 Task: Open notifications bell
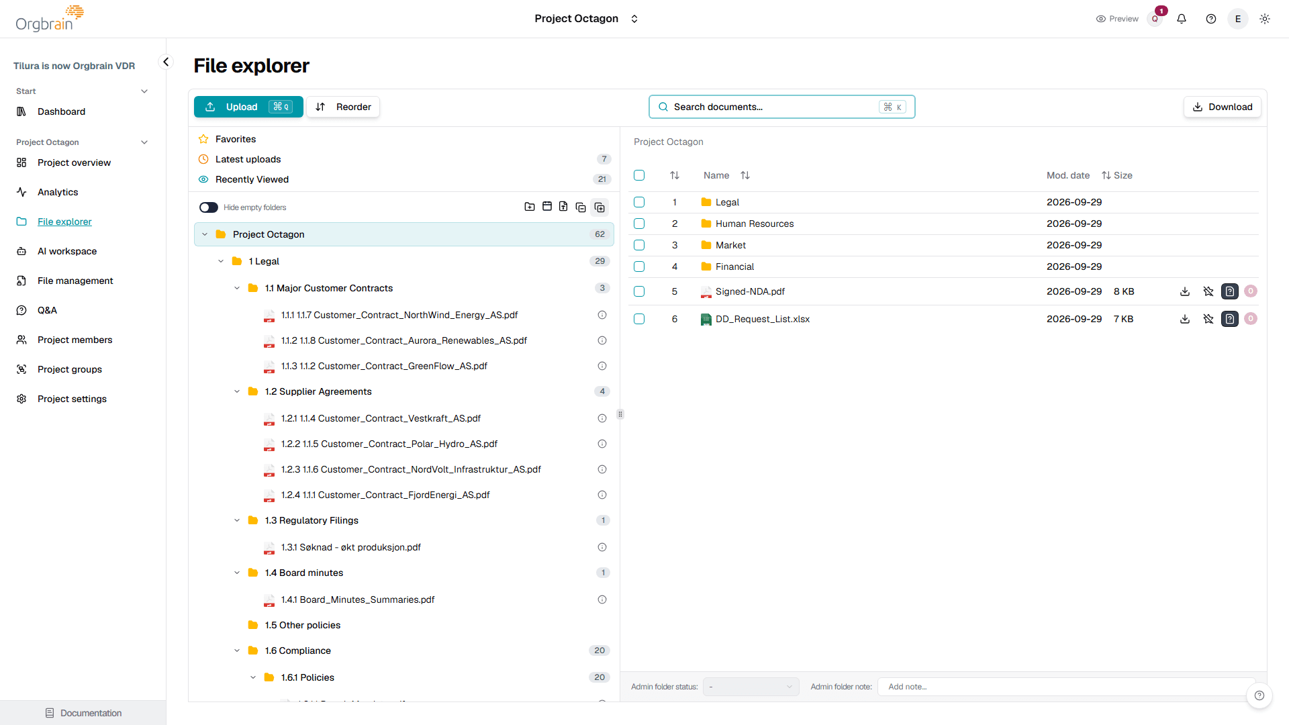(1182, 19)
